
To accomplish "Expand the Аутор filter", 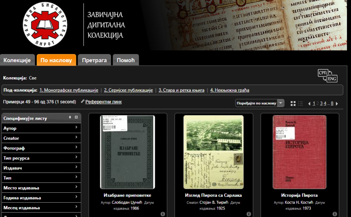I will tap(76, 127).
